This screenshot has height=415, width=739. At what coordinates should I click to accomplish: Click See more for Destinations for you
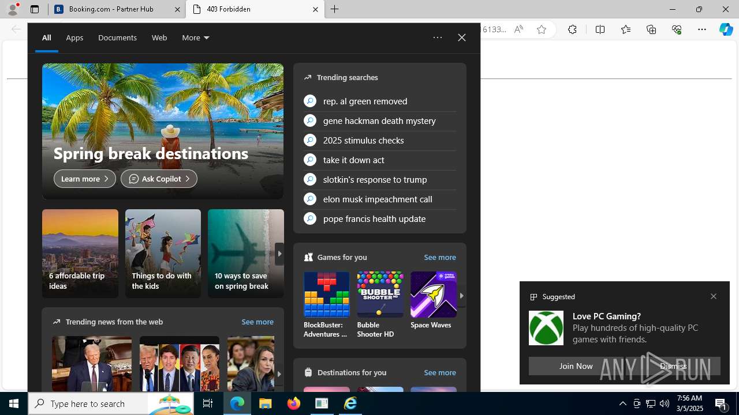coord(439,372)
